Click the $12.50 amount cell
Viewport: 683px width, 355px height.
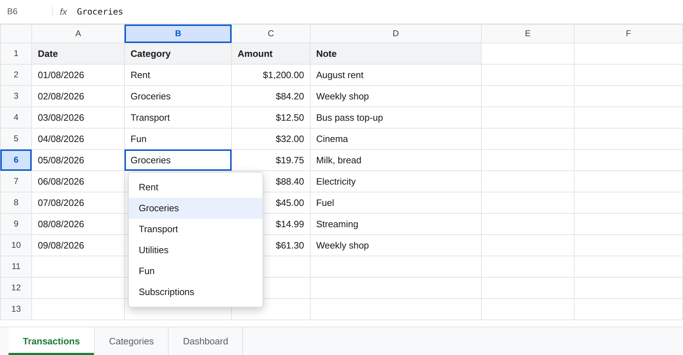point(271,118)
